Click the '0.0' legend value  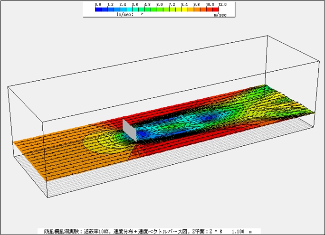98,5
